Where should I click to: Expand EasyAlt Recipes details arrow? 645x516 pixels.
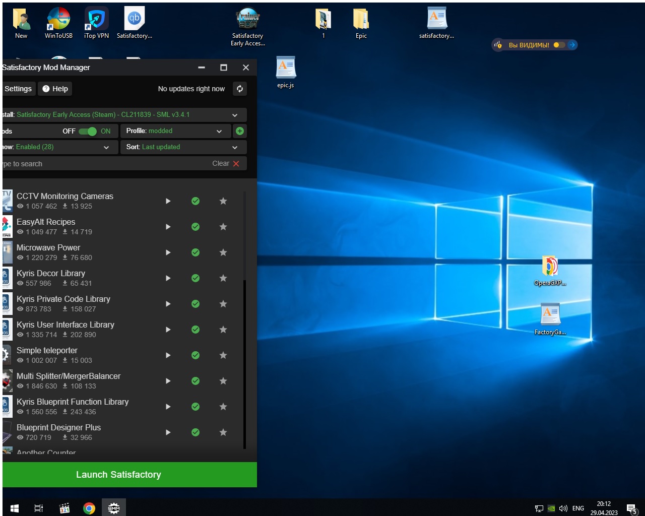(168, 227)
